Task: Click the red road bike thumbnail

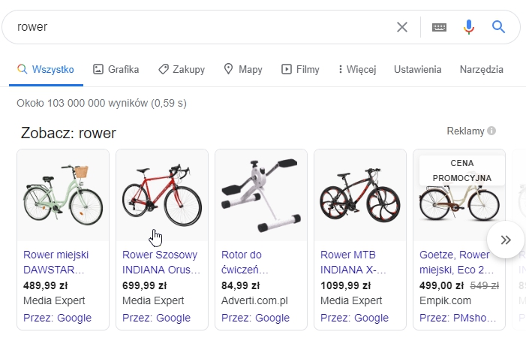Action: tap(162, 195)
